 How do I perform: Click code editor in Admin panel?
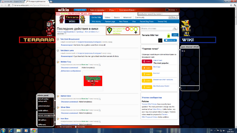(43, 111)
